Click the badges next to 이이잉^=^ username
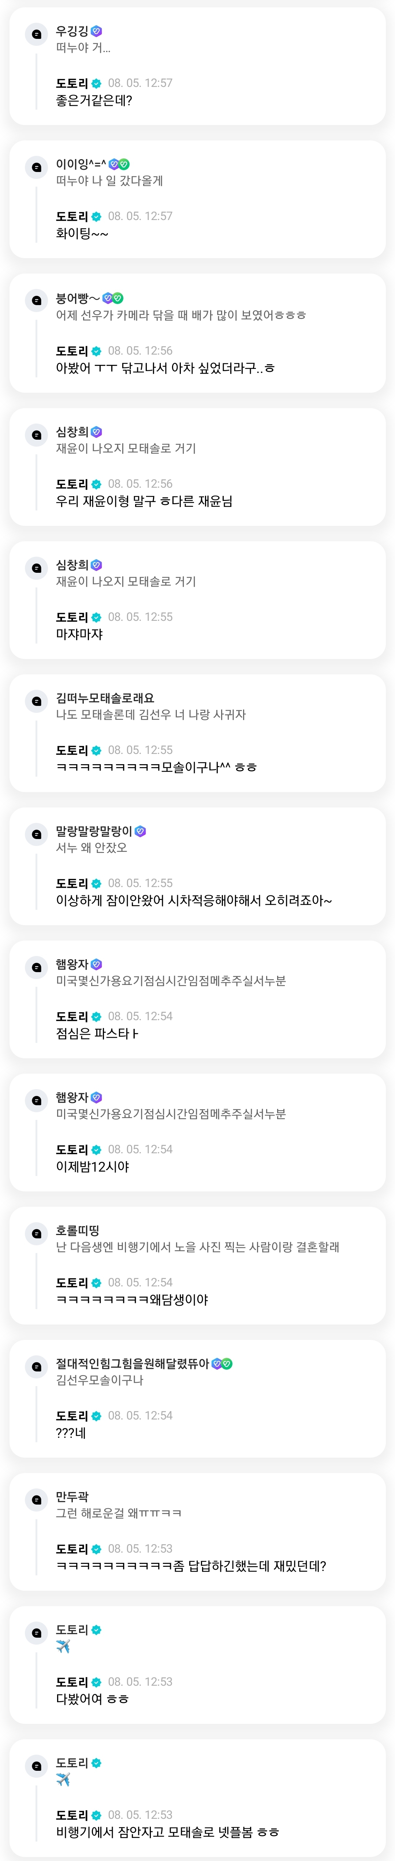The width and height of the screenshot is (395, 1861). 119,164
